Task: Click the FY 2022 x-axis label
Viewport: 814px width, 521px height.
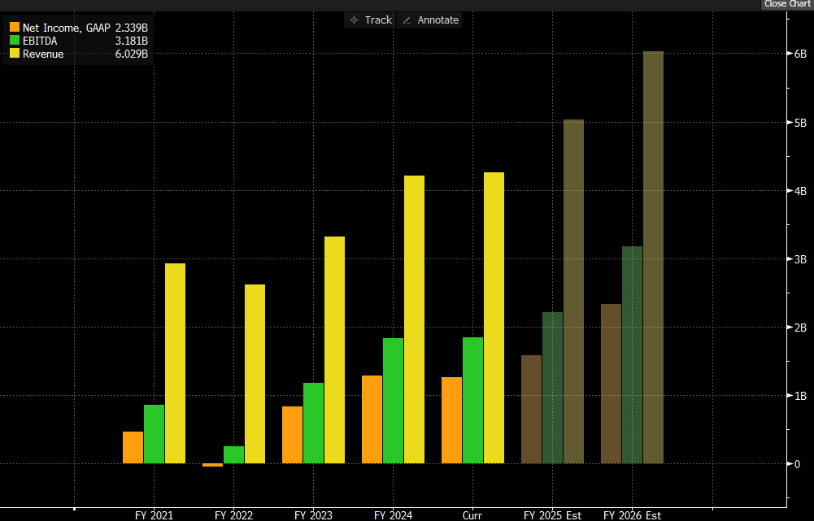Action: [233, 515]
